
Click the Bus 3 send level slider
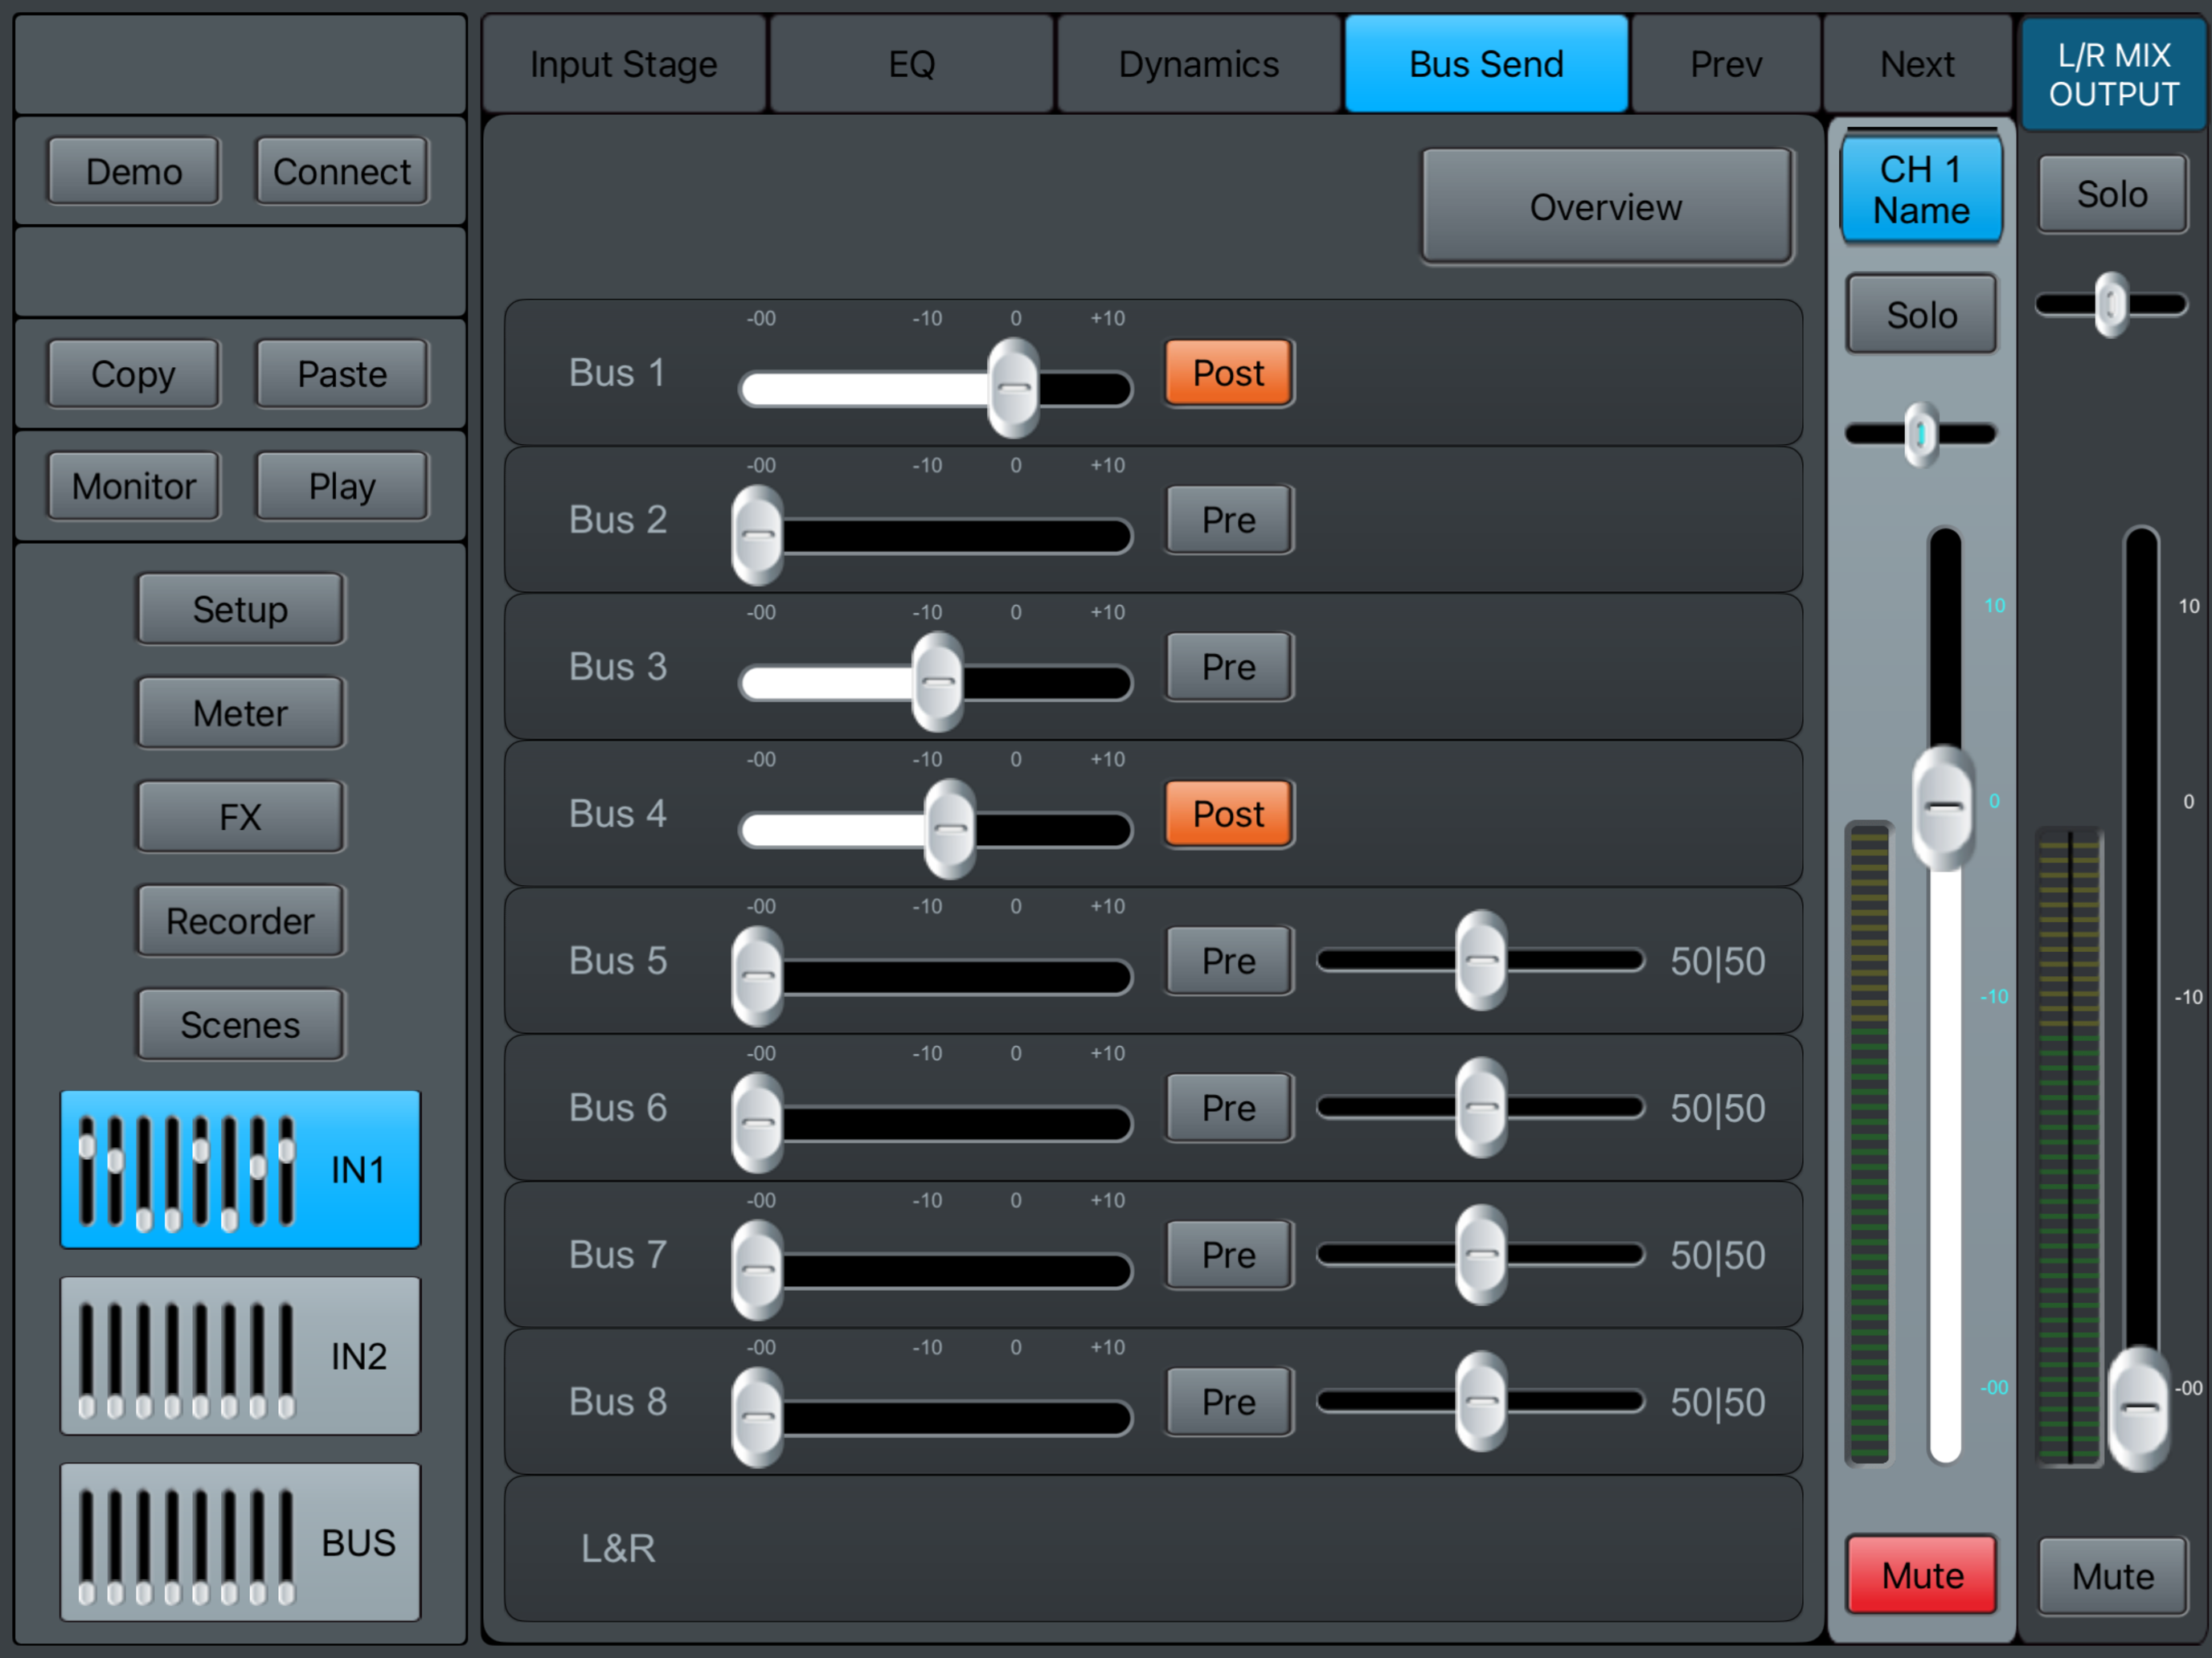tap(936, 683)
